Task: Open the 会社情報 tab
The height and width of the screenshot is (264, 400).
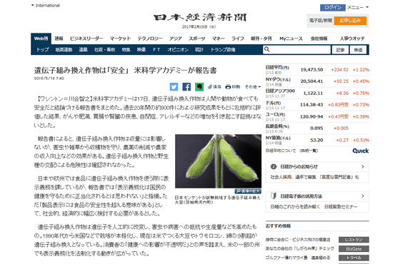Action: coord(319,39)
